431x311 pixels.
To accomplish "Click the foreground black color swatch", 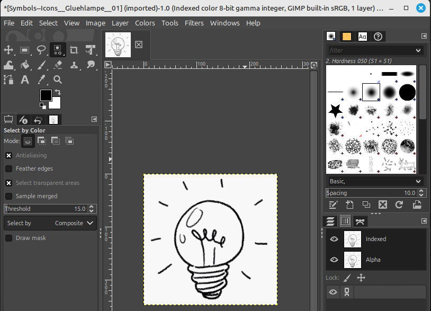I will 46,95.
